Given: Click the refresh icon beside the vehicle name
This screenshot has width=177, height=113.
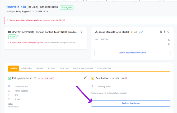Looking at the screenshot, I should coord(81,32).
